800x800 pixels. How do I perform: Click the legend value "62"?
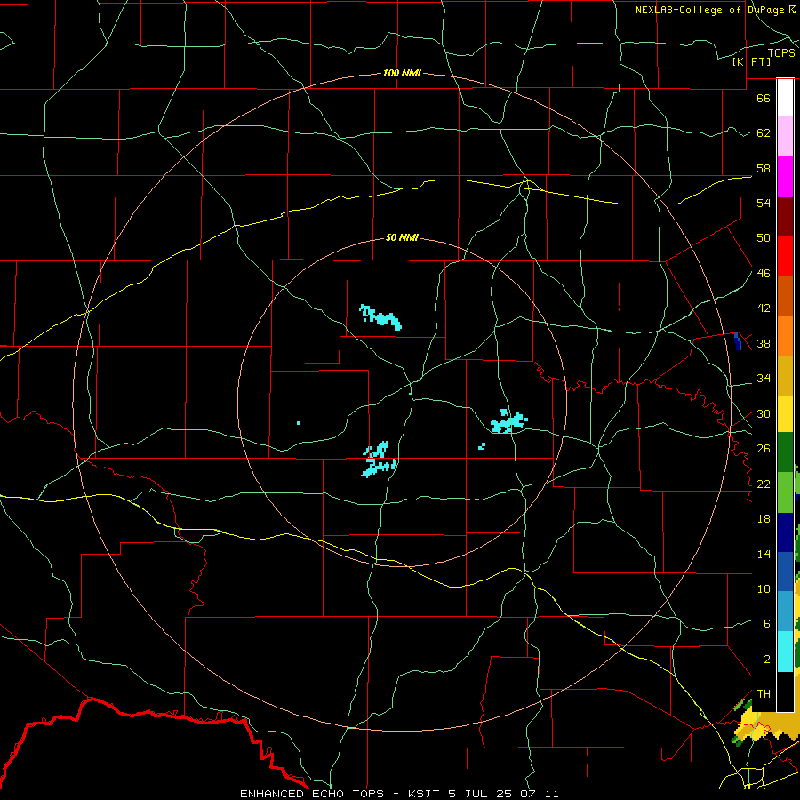[x=764, y=133]
